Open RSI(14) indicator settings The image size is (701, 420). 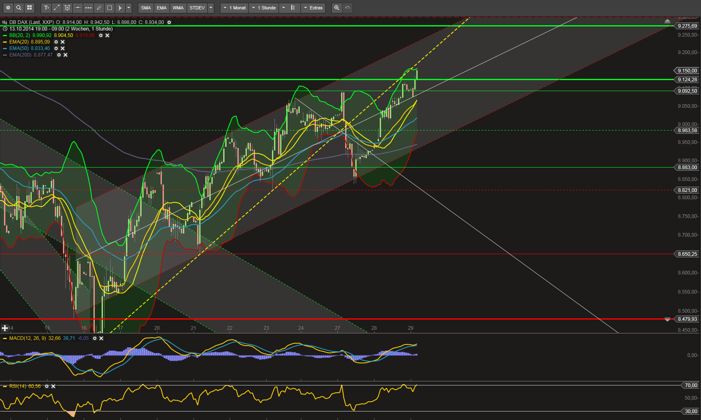47,386
